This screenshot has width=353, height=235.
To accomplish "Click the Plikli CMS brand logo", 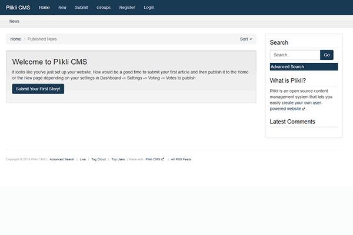I will [x=18, y=8].
